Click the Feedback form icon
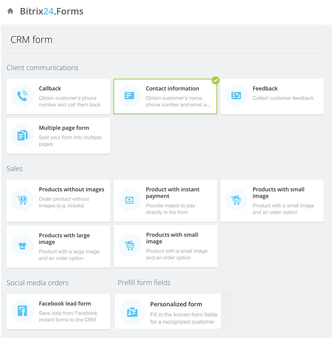This screenshot has width=332, height=338. coord(236,96)
